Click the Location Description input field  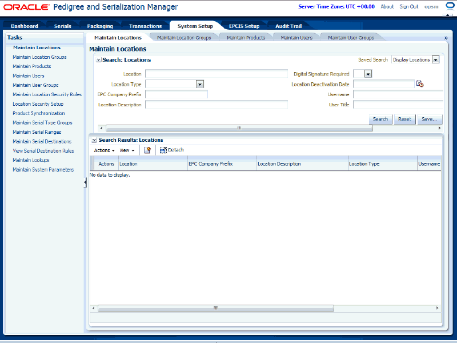tap(217, 105)
